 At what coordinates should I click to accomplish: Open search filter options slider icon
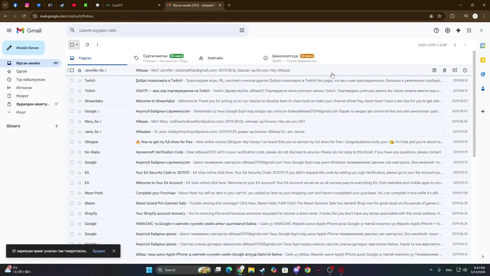242,30
